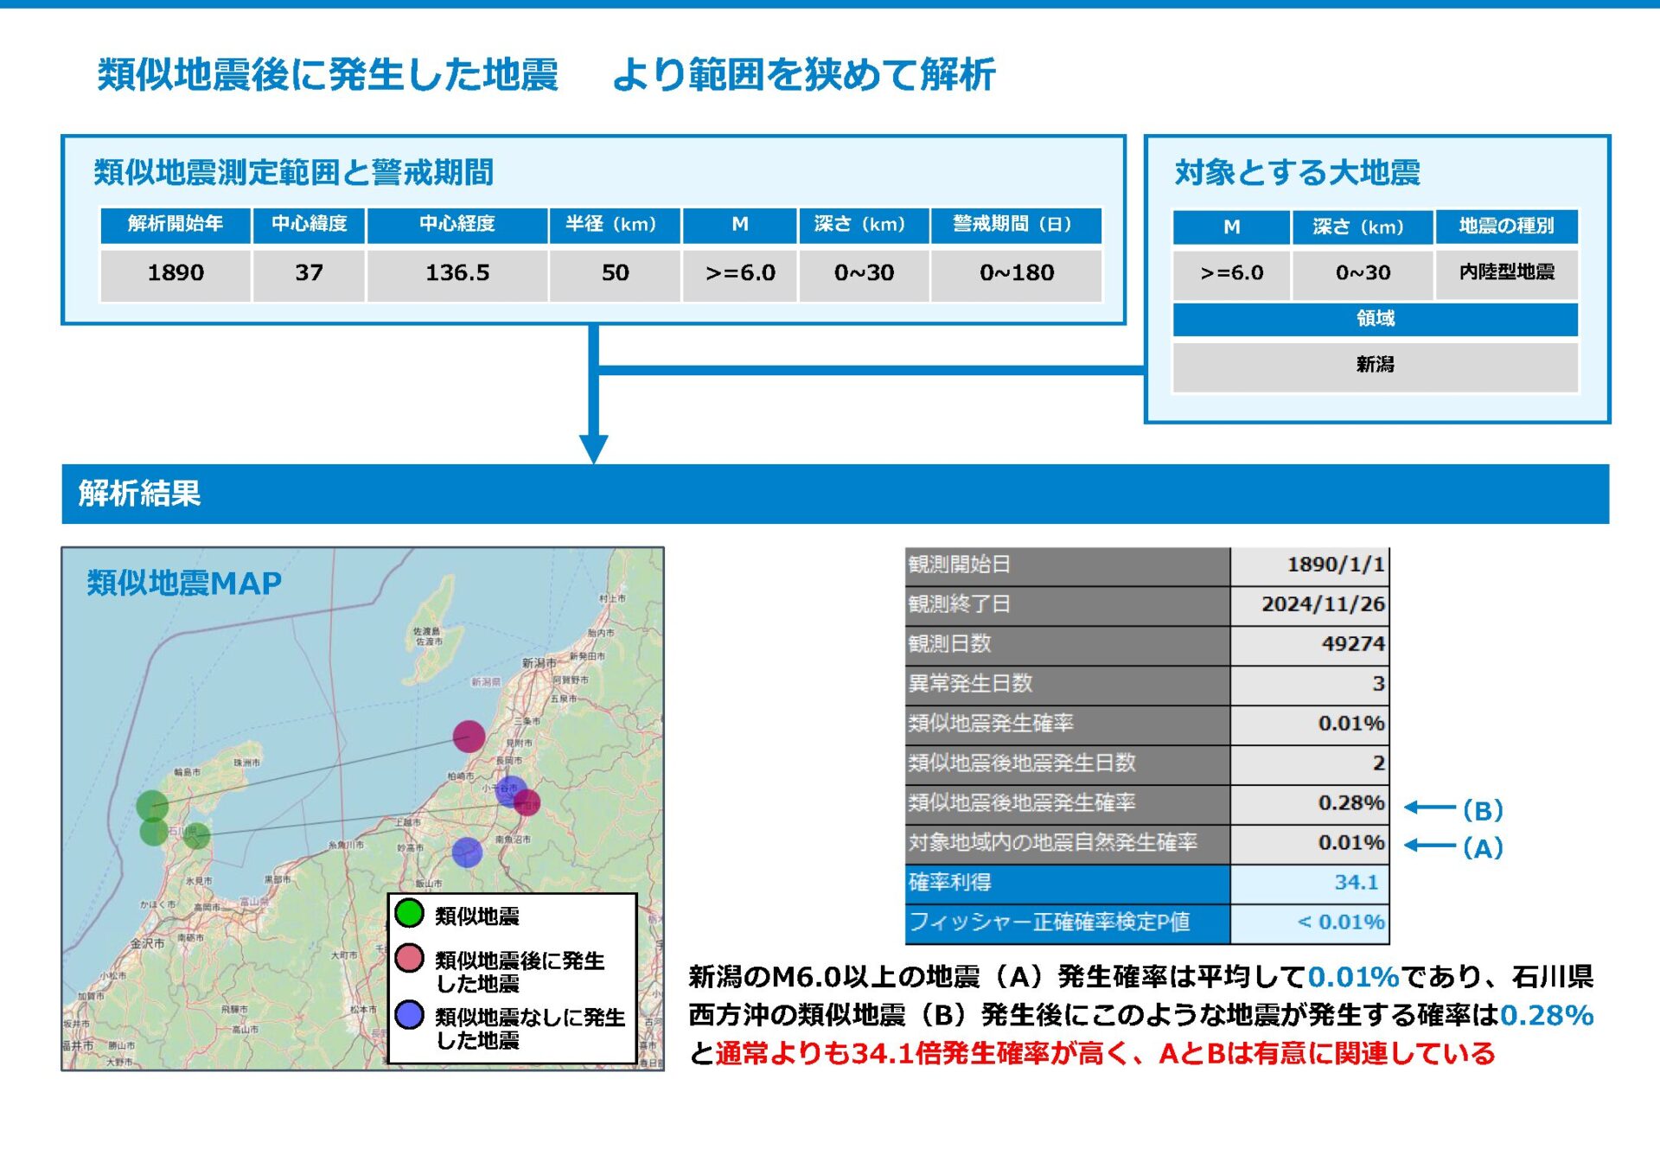This screenshot has height=1149, width=1660.
Task: Click the 警戒期間 (日) column header
Action: [x=1016, y=225]
